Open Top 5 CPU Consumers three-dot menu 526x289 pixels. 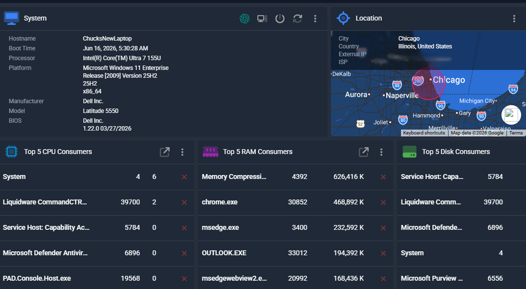click(x=182, y=152)
